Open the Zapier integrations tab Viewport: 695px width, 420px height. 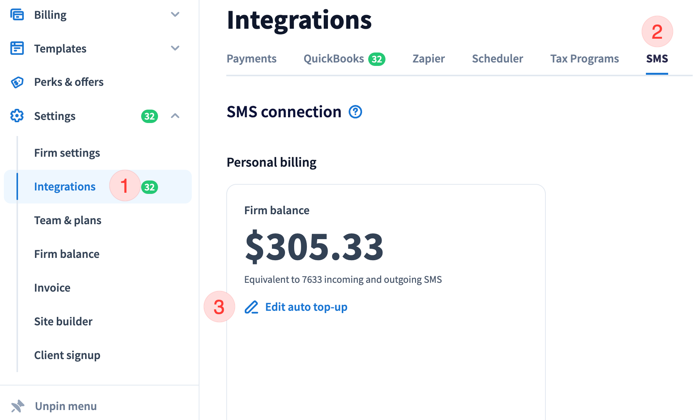tap(428, 59)
